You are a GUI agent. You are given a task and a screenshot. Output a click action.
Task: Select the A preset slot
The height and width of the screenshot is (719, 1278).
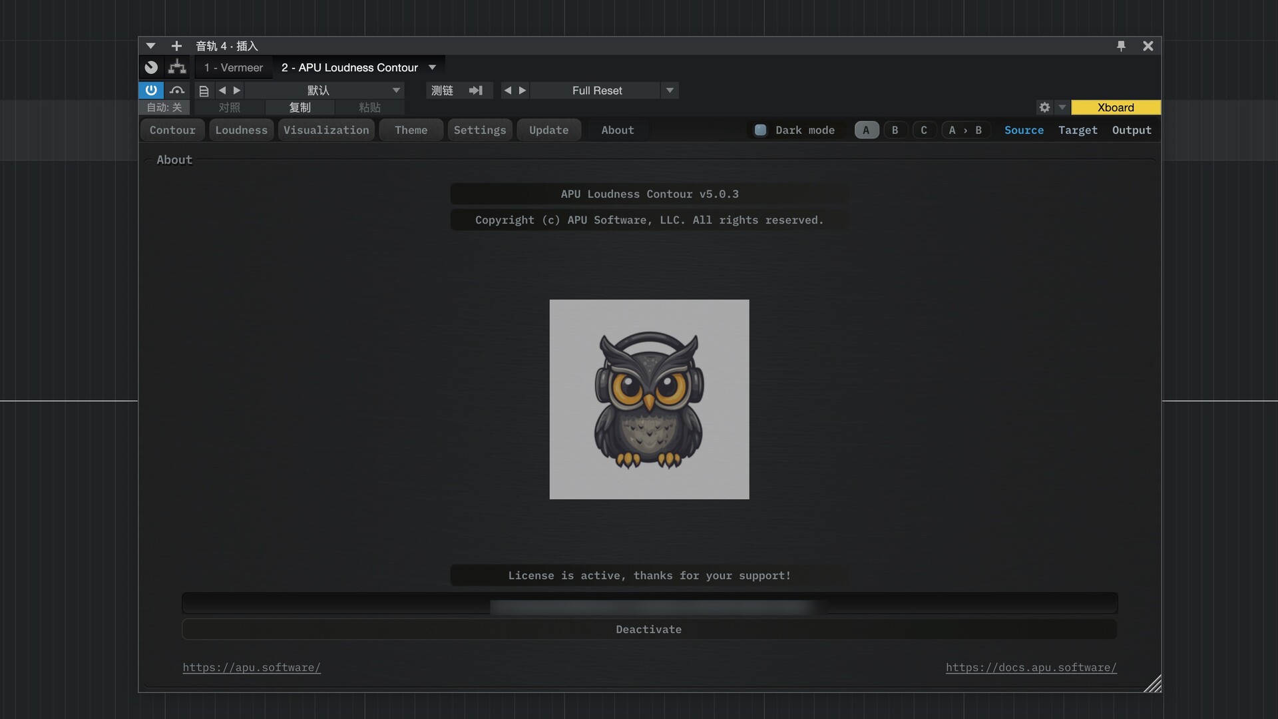(x=866, y=130)
